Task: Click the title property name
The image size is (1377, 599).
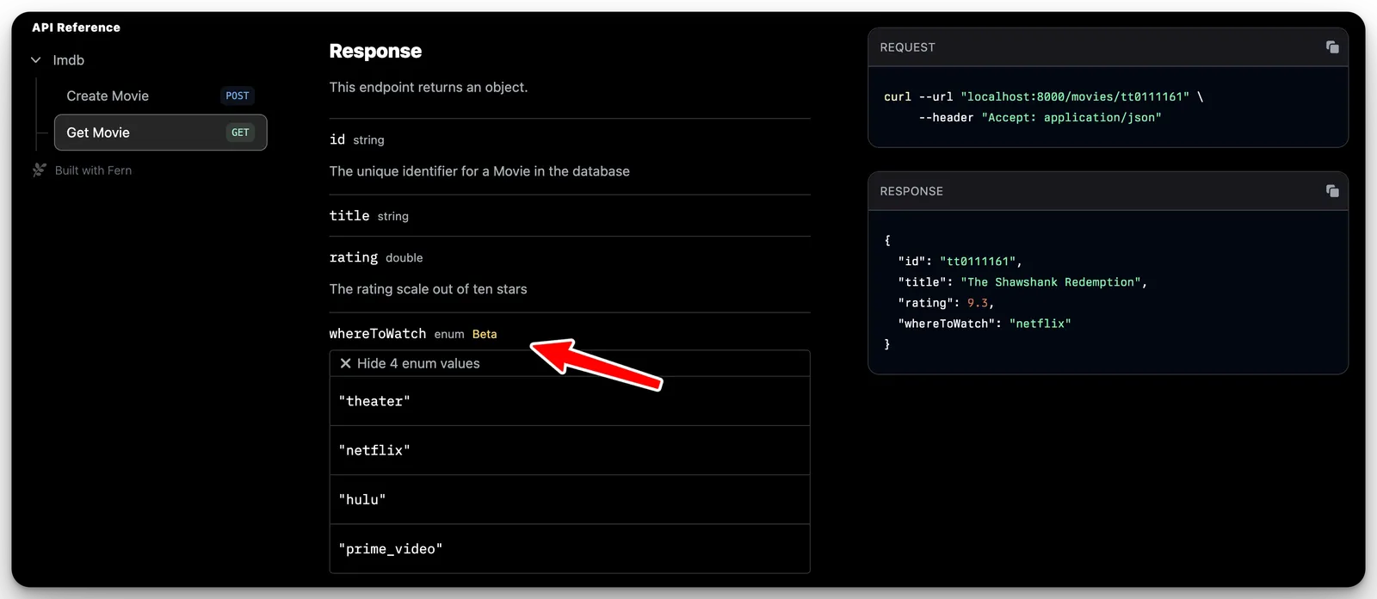Action: [349, 215]
